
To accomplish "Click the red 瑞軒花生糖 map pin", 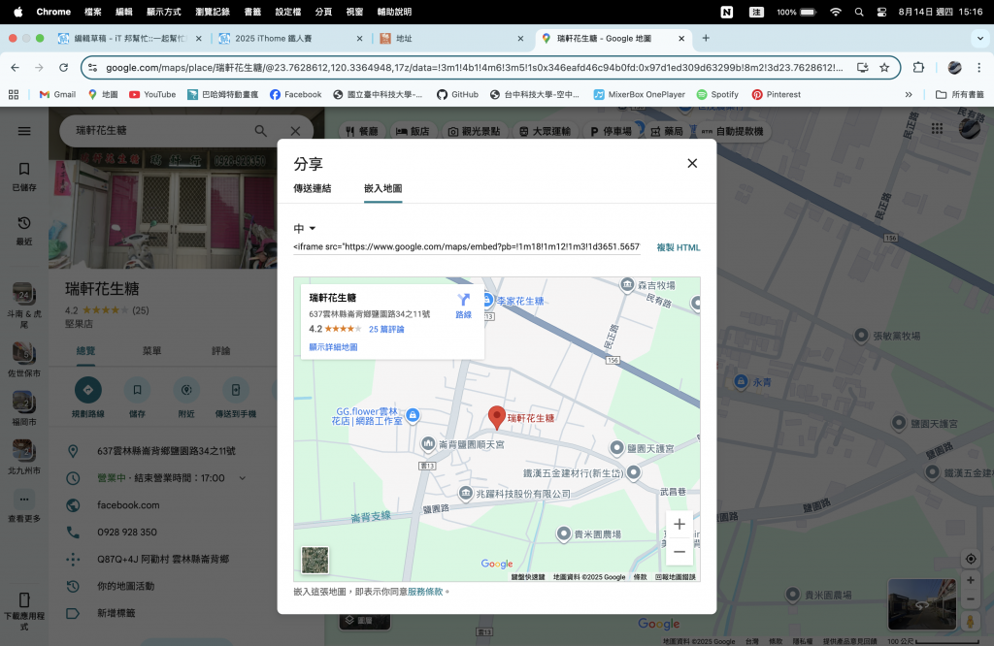I will coord(496,417).
